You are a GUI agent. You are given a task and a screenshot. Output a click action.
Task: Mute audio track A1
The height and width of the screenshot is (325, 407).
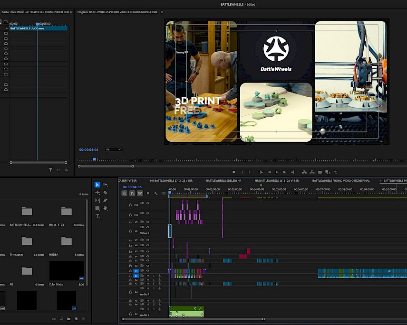coord(148,276)
